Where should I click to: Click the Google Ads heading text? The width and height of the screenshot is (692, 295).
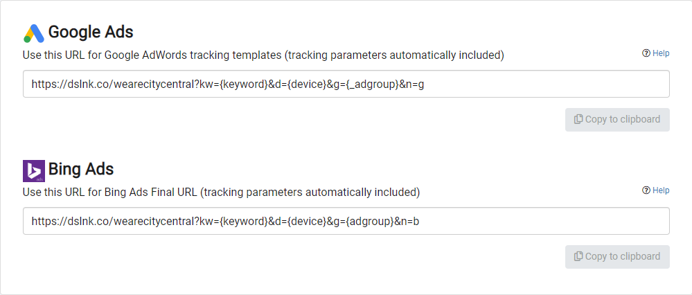[91, 32]
